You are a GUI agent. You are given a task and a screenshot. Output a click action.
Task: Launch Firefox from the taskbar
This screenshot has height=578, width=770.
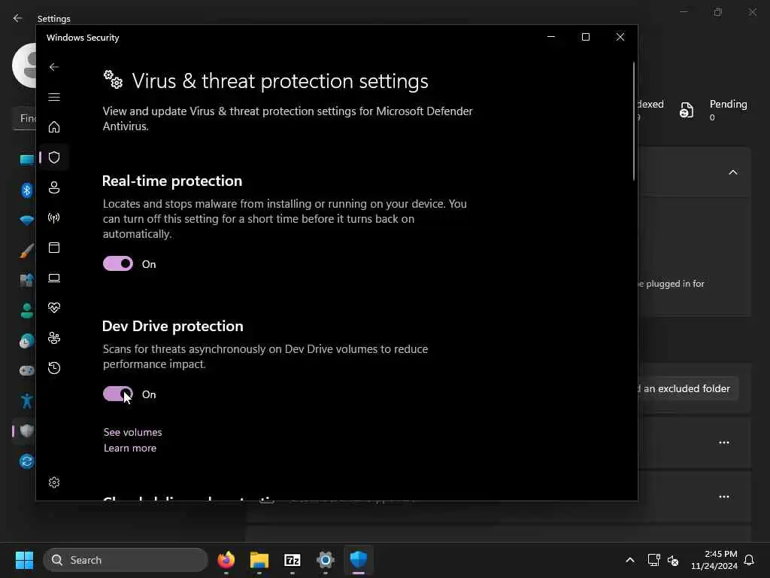coord(226,560)
